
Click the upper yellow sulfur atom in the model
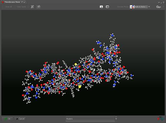click(x=76, y=64)
